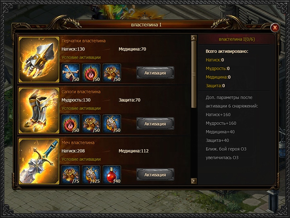Select golden armor material in gloves requirements
Screen dimensions: 290x218
(x=112, y=73)
